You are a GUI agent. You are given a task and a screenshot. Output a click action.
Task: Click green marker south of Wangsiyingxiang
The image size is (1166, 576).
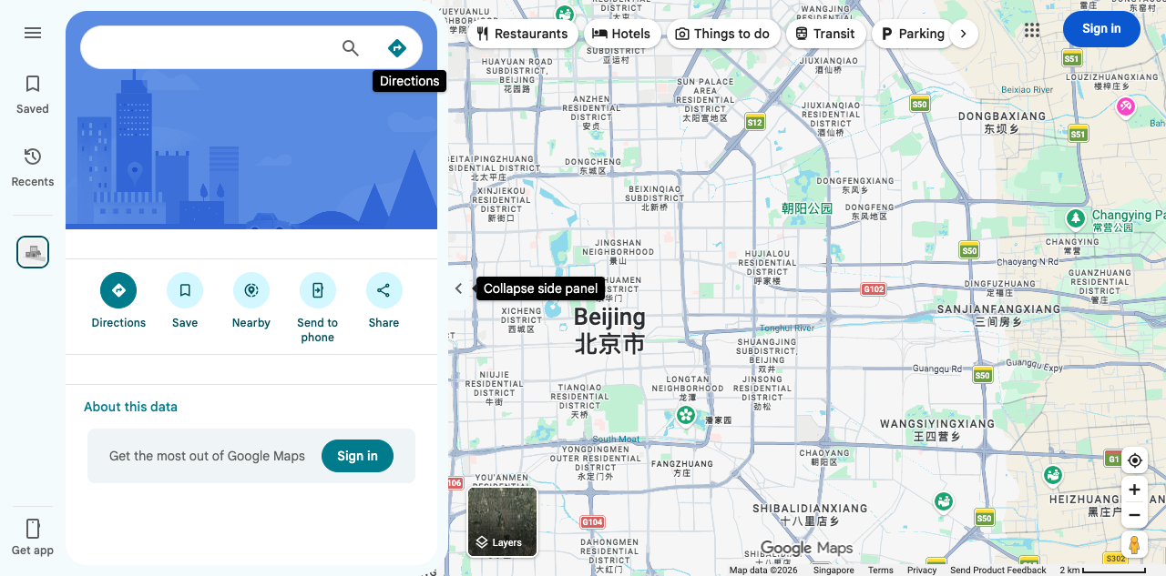pyautogui.click(x=944, y=501)
